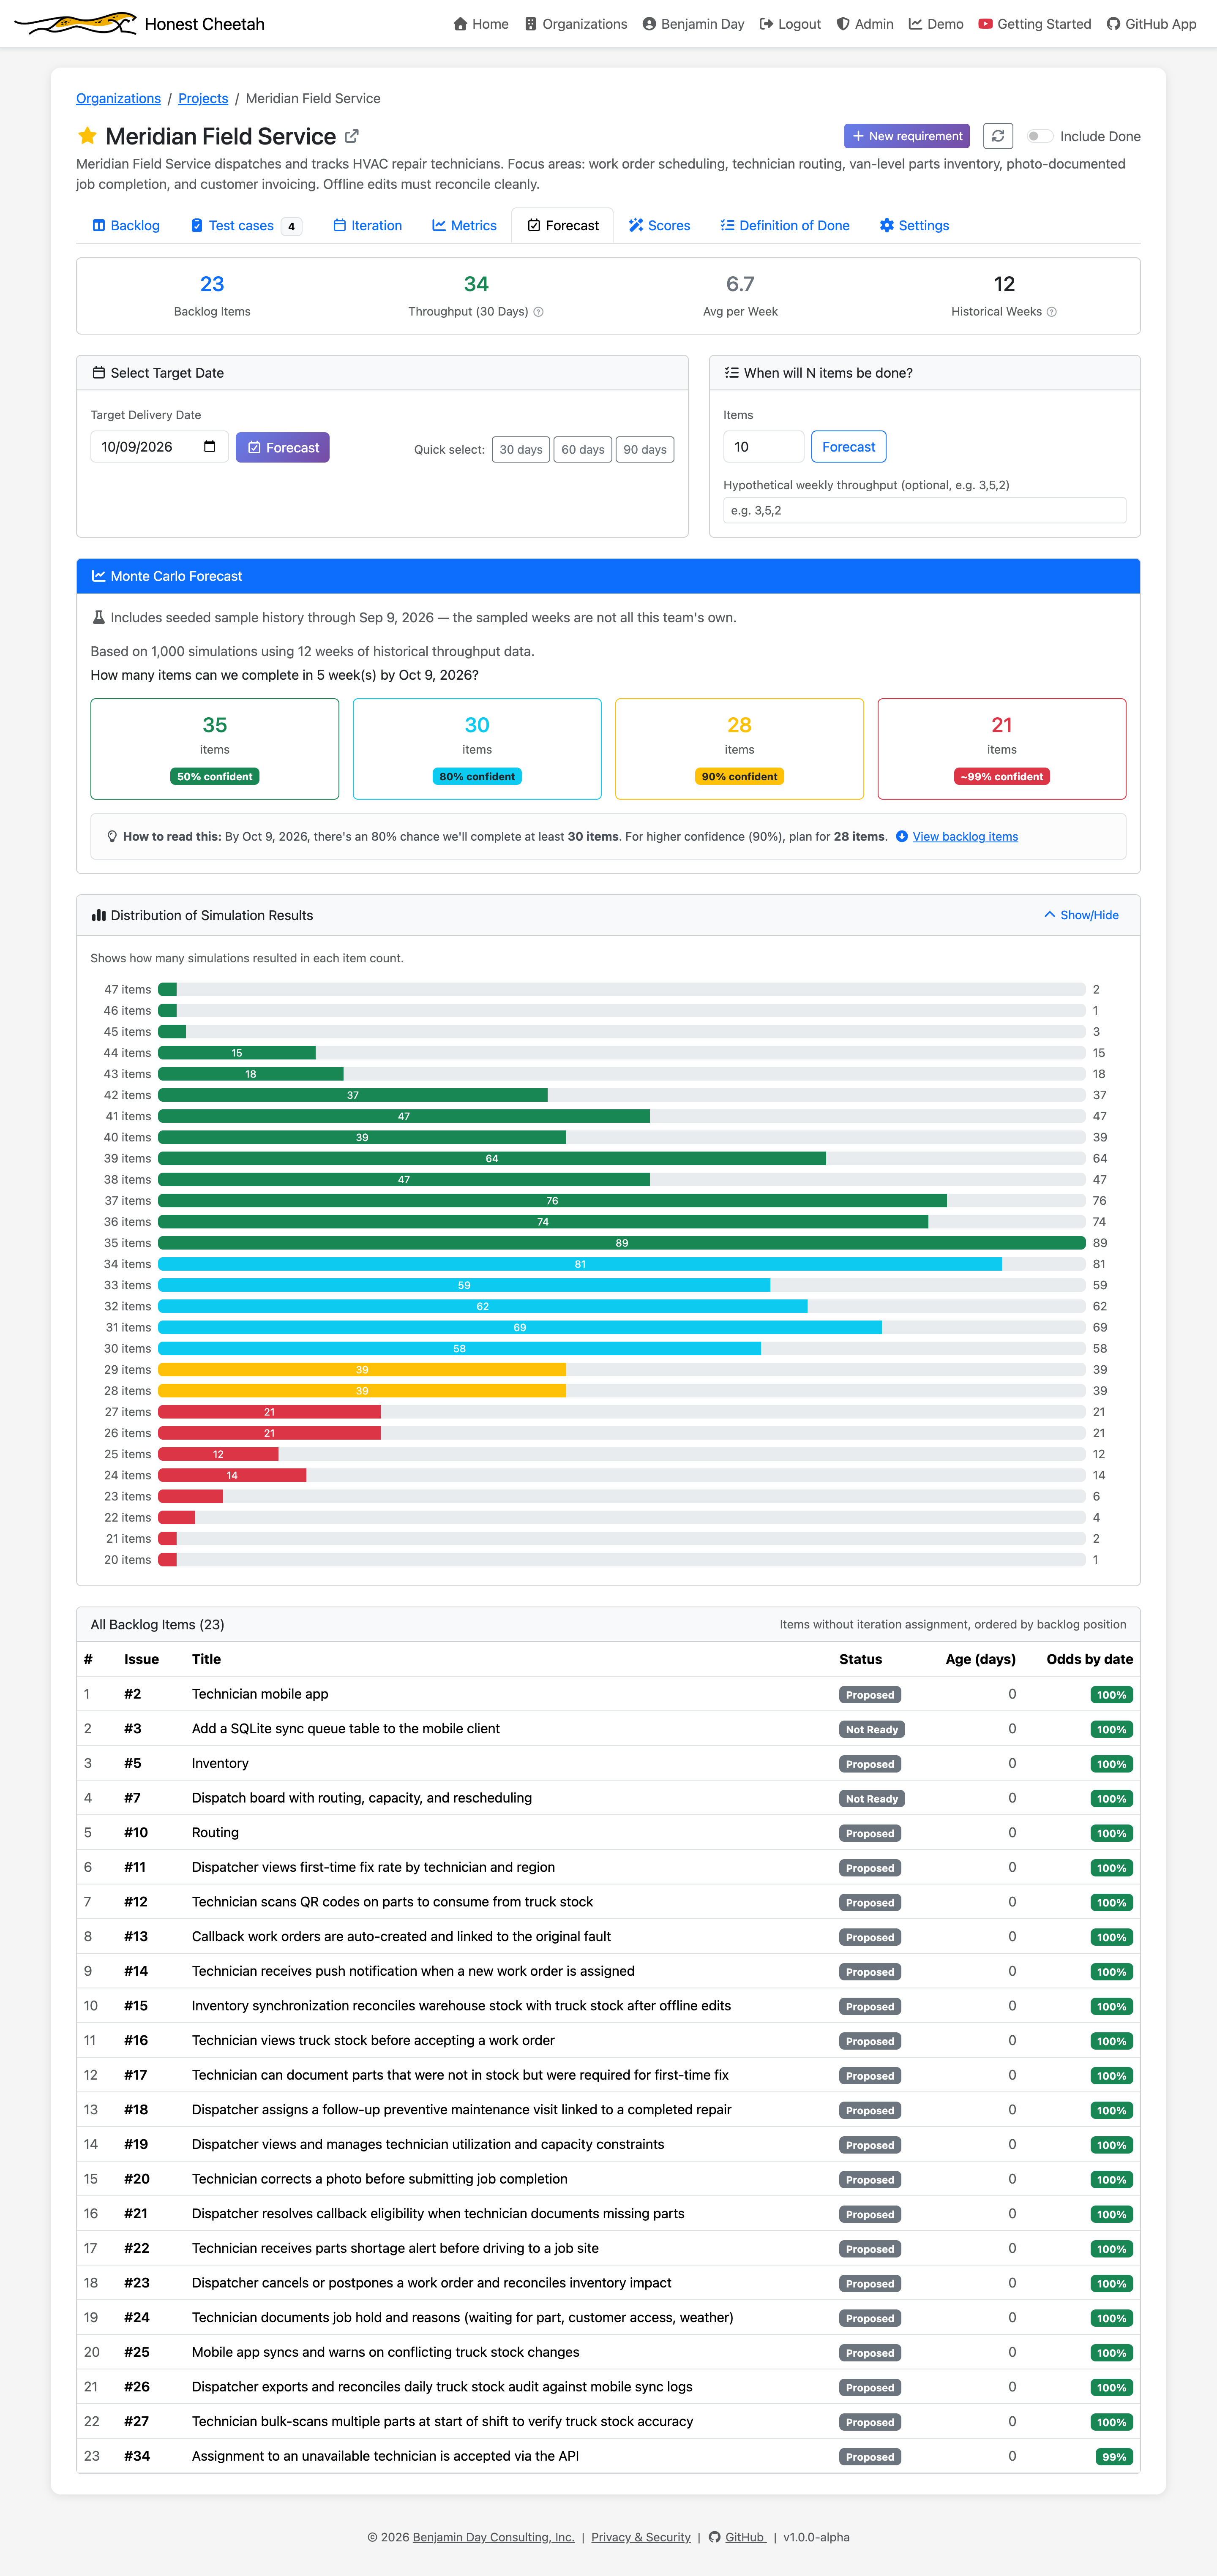Click outlined Forecast button for N items

pyautogui.click(x=848, y=447)
